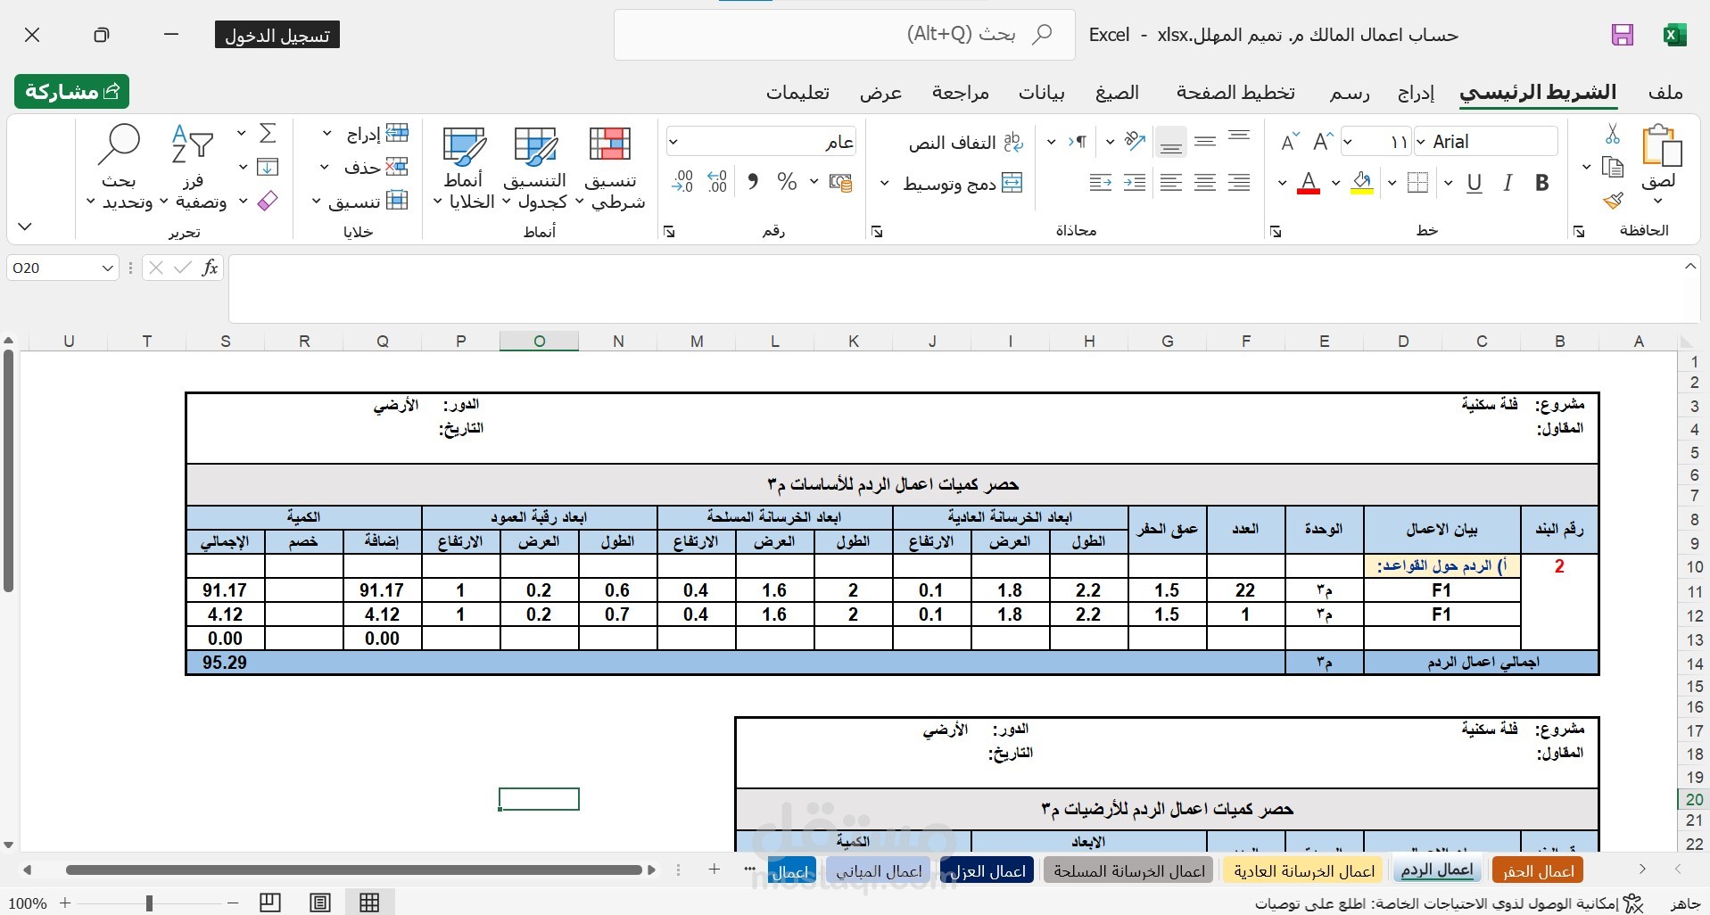Viewport: 1710px width, 915px height.
Task: Add a new sheet plus button
Action: coord(715,869)
